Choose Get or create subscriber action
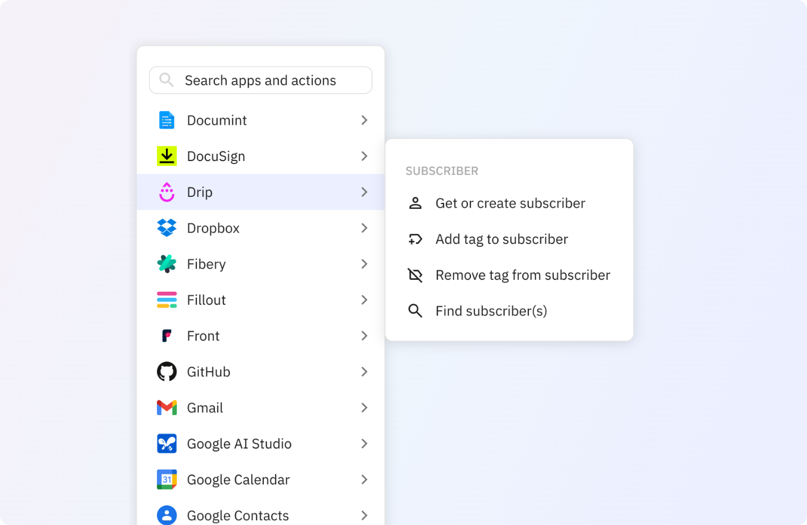The width and height of the screenshot is (807, 525). tap(509, 203)
